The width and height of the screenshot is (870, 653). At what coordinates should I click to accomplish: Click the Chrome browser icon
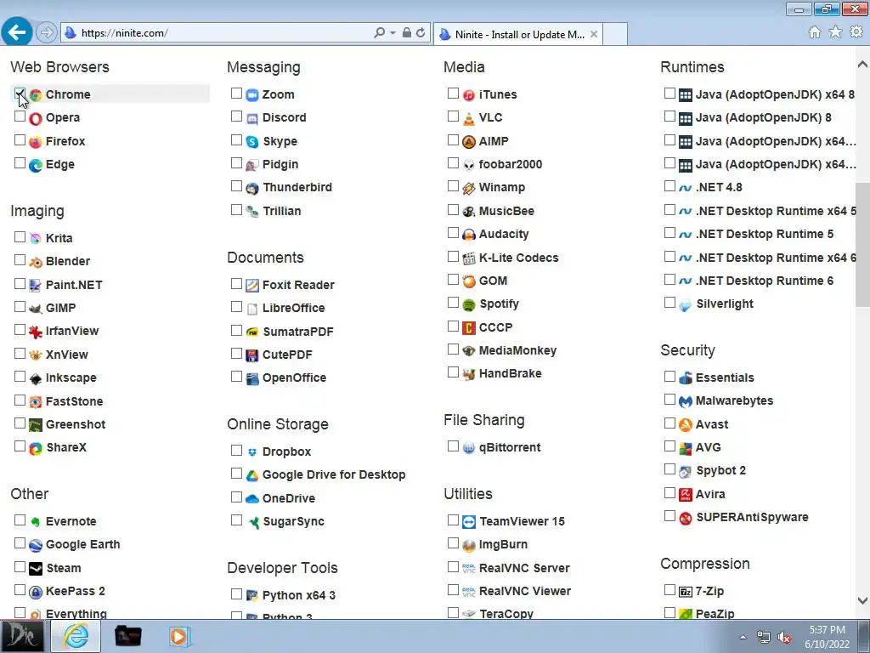click(36, 95)
